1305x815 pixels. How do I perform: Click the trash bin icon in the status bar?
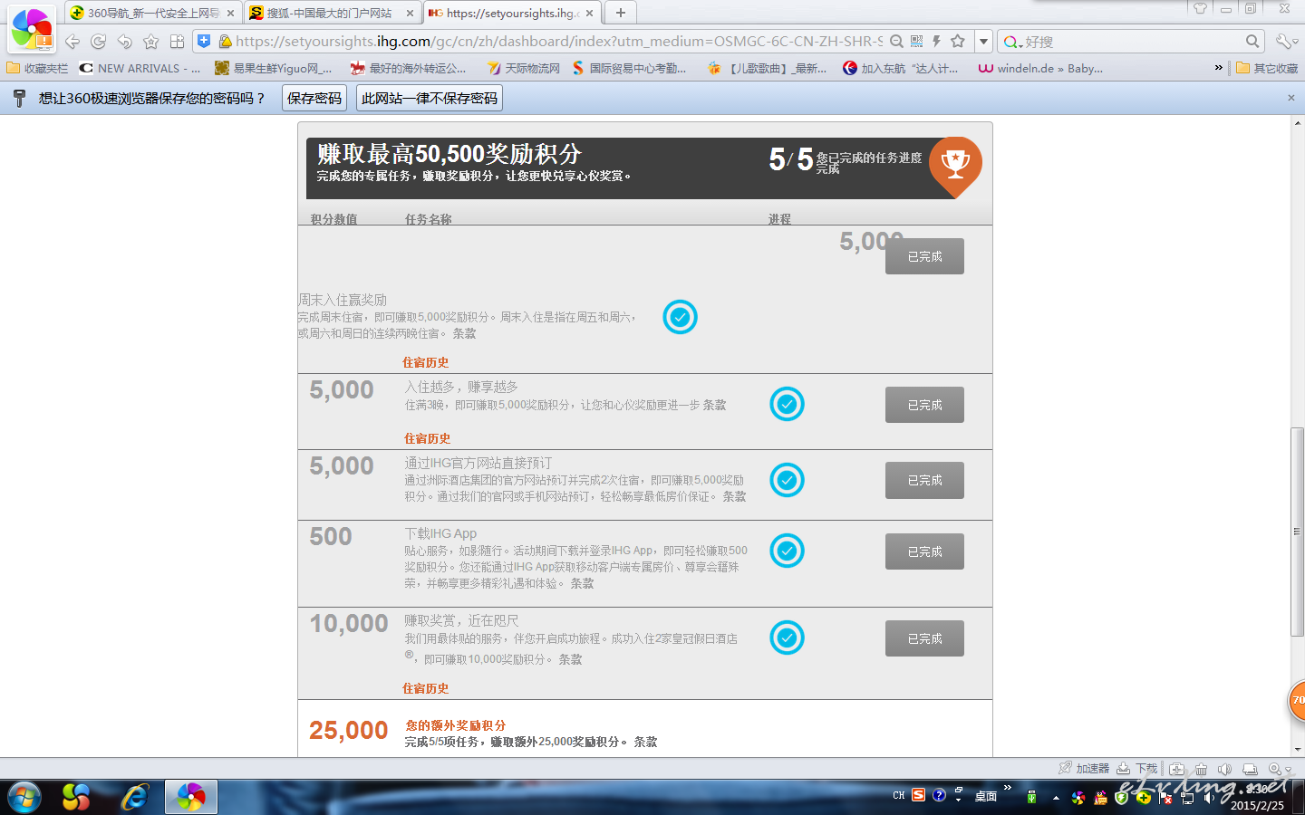click(x=1201, y=769)
